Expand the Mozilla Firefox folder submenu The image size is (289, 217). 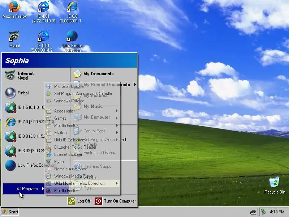[82, 125]
